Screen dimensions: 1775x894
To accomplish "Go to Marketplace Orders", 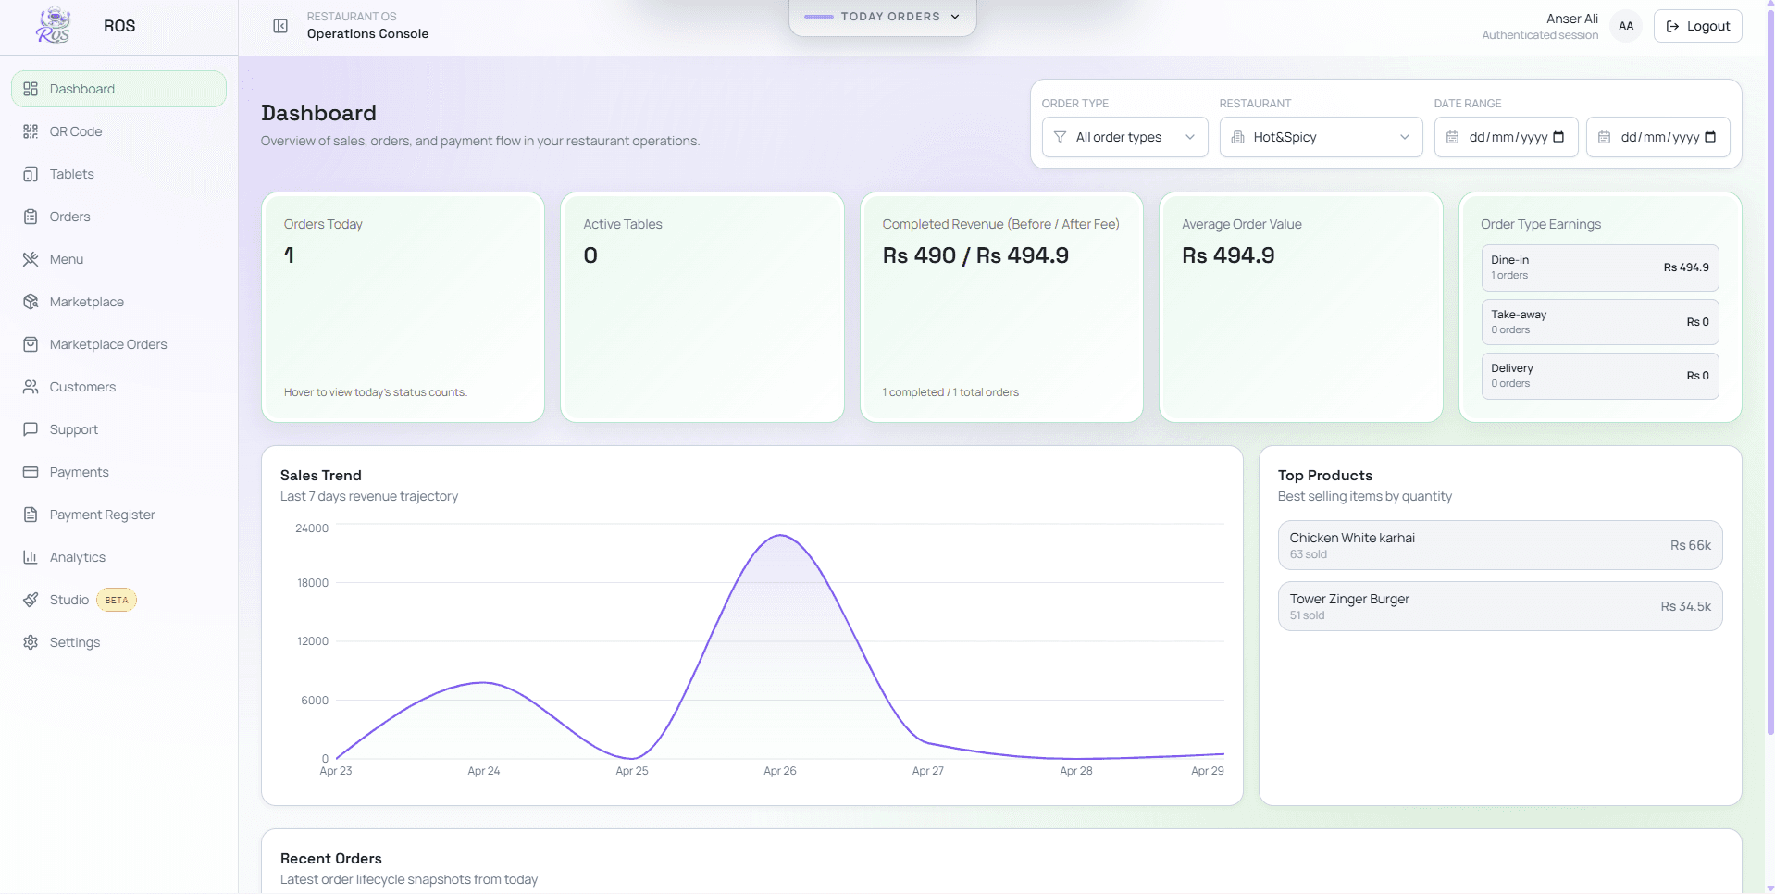I will click(118, 344).
